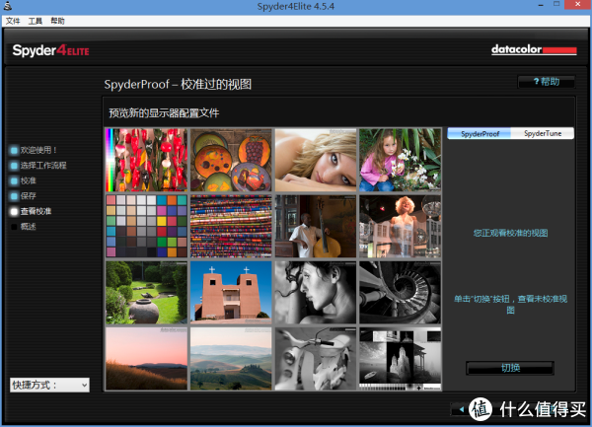Click the 单击"切换"按钮 instruction text
The height and width of the screenshot is (427, 592).
pos(510,305)
